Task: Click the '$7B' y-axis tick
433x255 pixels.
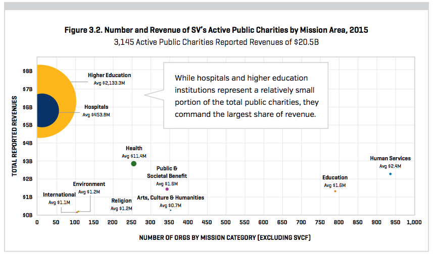Action: click(x=28, y=89)
